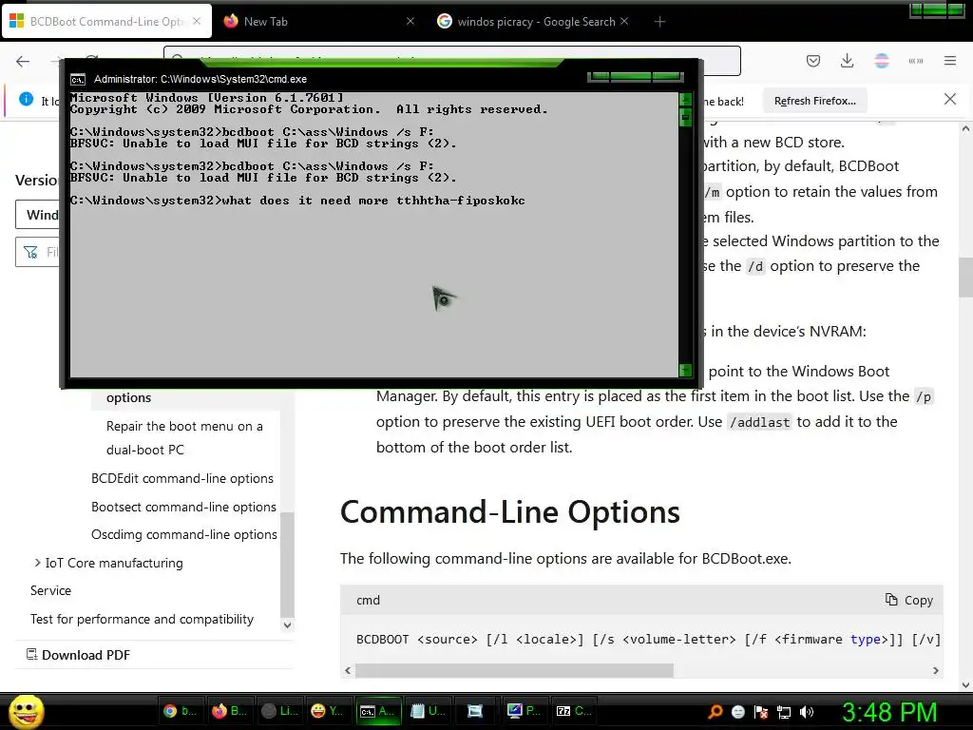Click the filter by title input field
The height and width of the screenshot is (730, 973).
coord(37,252)
